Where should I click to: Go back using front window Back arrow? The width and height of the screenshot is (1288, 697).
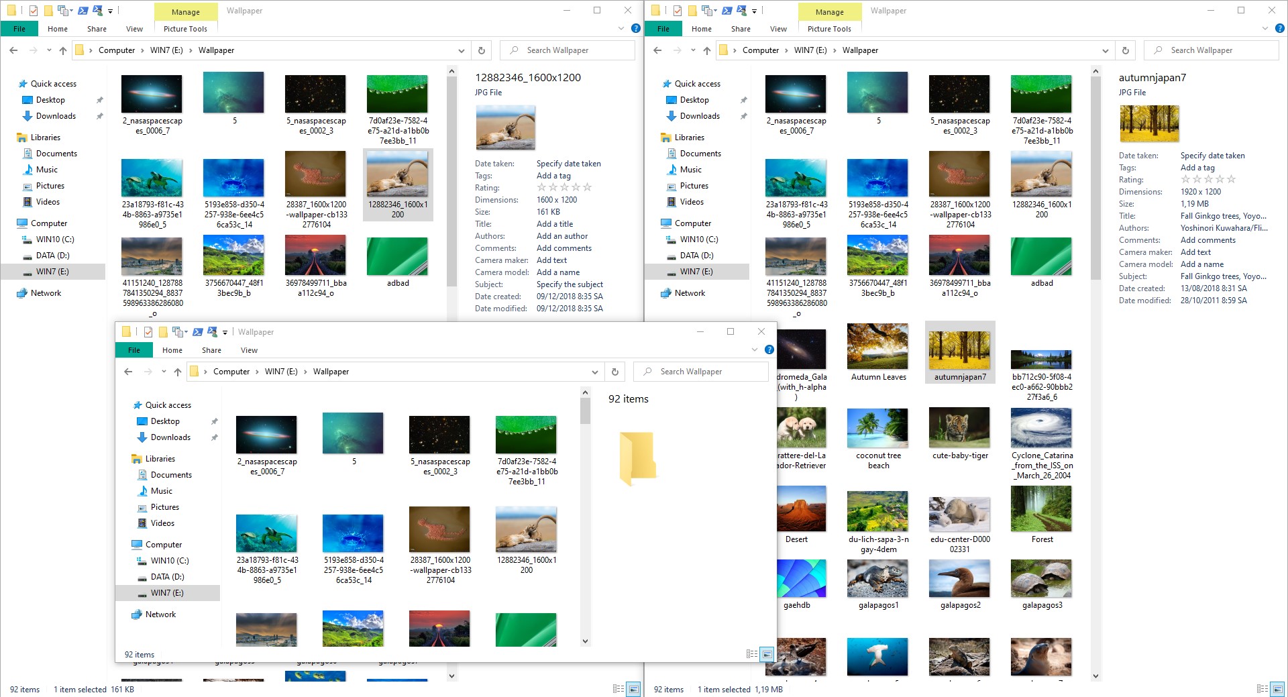(128, 372)
